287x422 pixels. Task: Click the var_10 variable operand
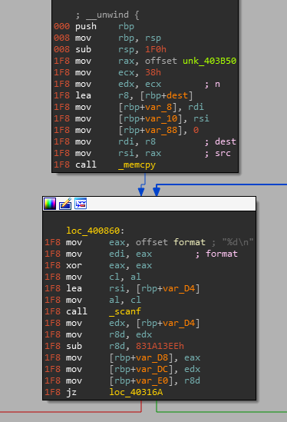click(x=161, y=118)
